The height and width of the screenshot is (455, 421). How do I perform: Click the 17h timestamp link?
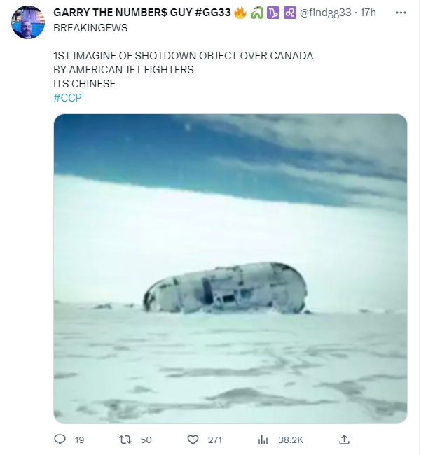[368, 13]
